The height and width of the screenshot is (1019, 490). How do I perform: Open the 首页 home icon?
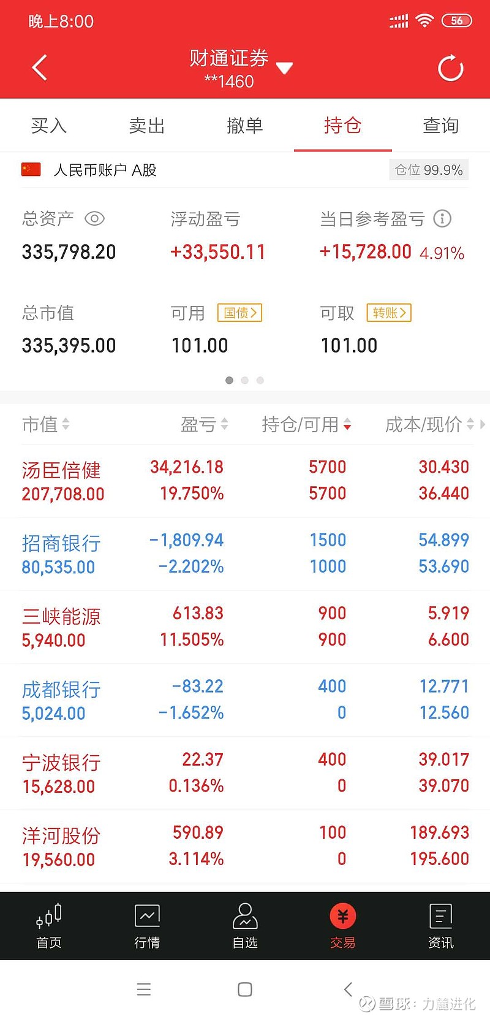pos(49,925)
